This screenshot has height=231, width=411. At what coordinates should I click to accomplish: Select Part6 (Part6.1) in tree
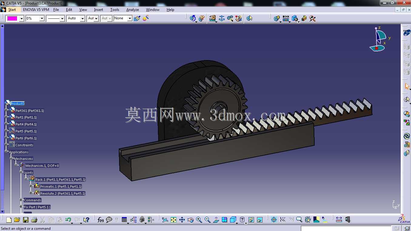point(26,138)
